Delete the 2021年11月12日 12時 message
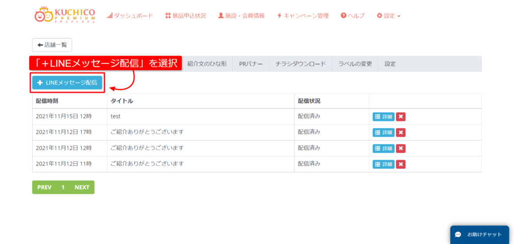The height and width of the screenshot is (244, 514). tap(401, 148)
